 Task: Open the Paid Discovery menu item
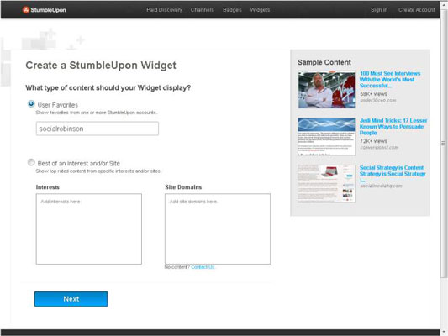(x=164, y=10)
